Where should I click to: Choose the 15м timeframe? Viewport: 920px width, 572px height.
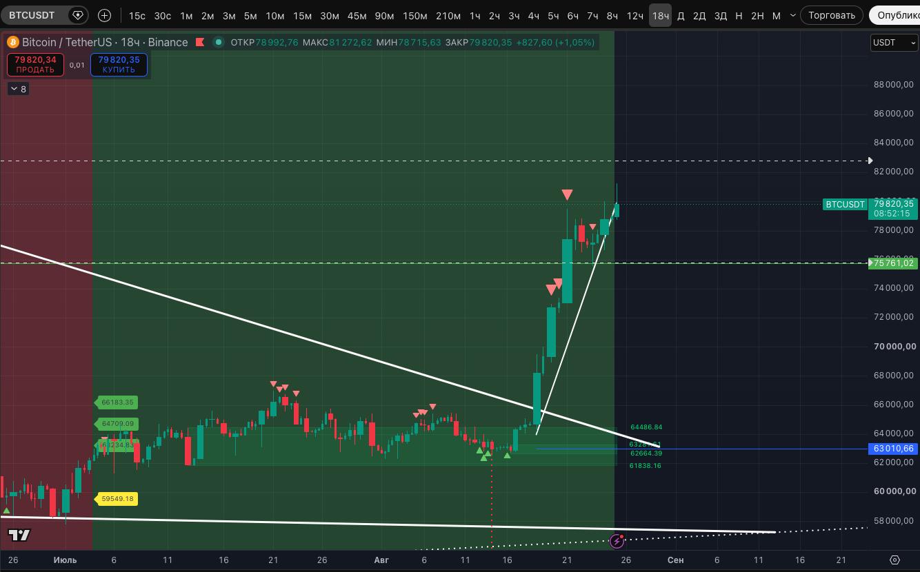(302, 15)
